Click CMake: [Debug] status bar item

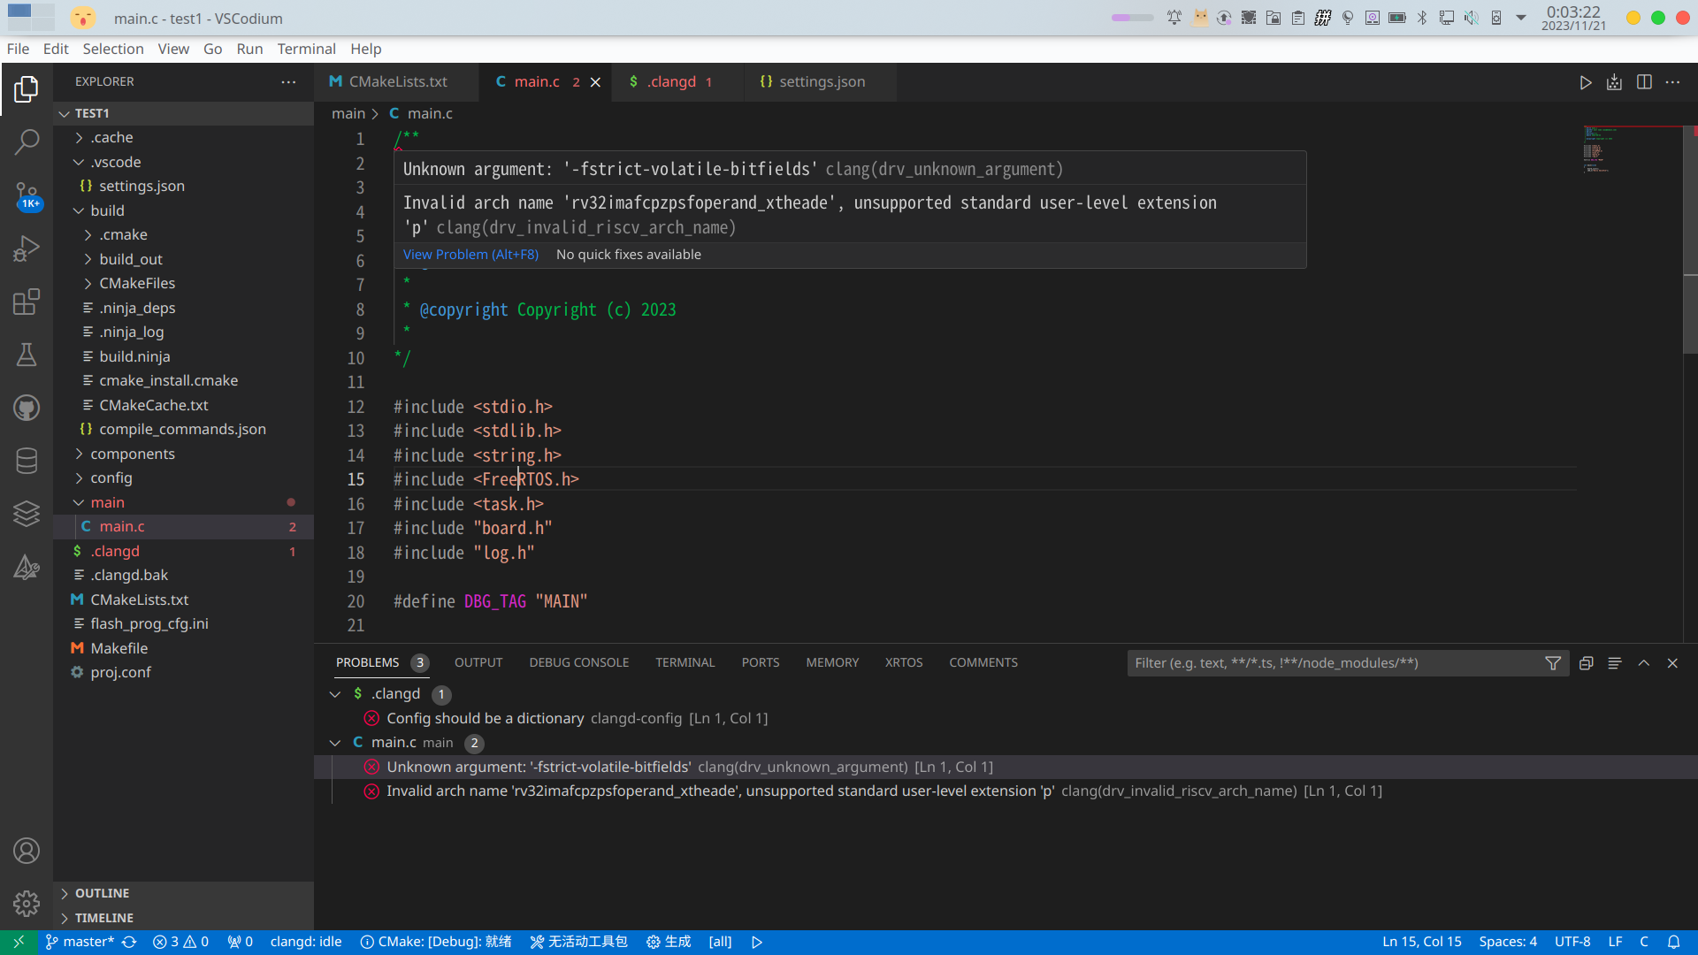436,942
